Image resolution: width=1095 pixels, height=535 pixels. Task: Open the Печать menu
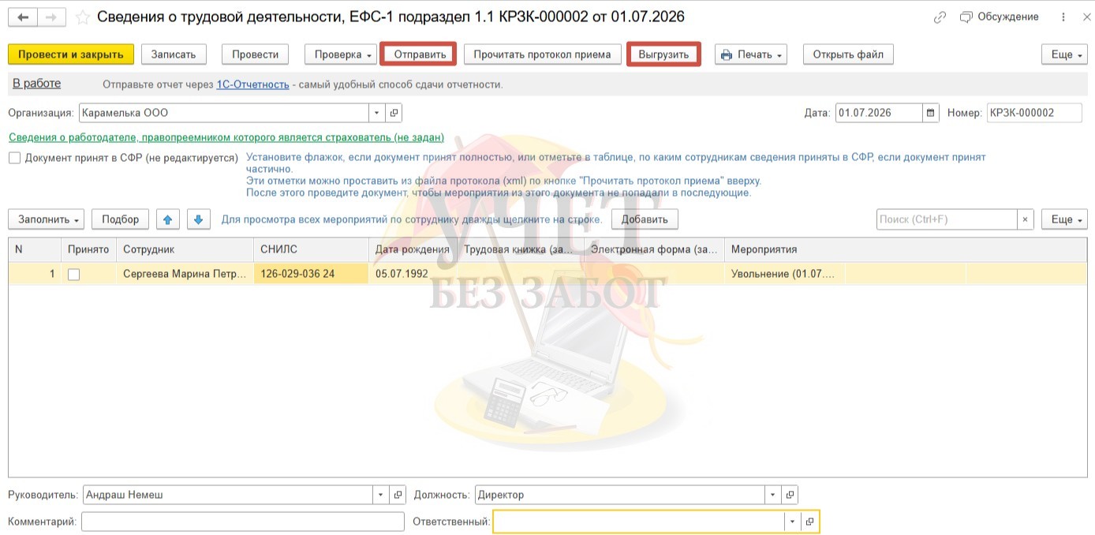[751, 54]
